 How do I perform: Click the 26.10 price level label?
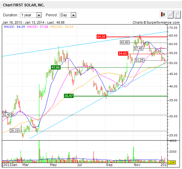point(15,131)
